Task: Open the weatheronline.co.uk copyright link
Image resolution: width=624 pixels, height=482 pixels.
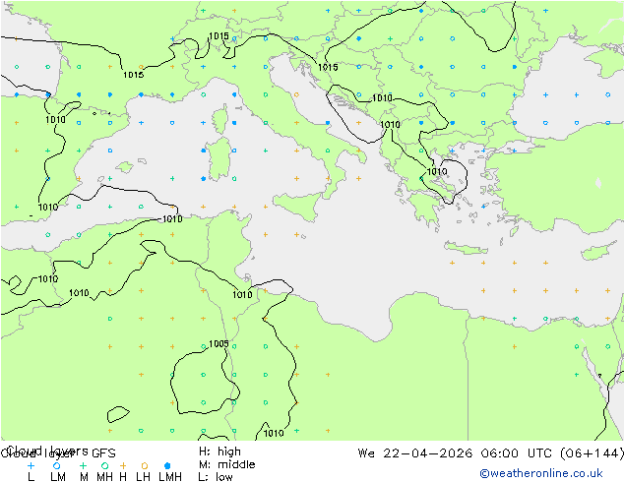Action: (541, 473)
